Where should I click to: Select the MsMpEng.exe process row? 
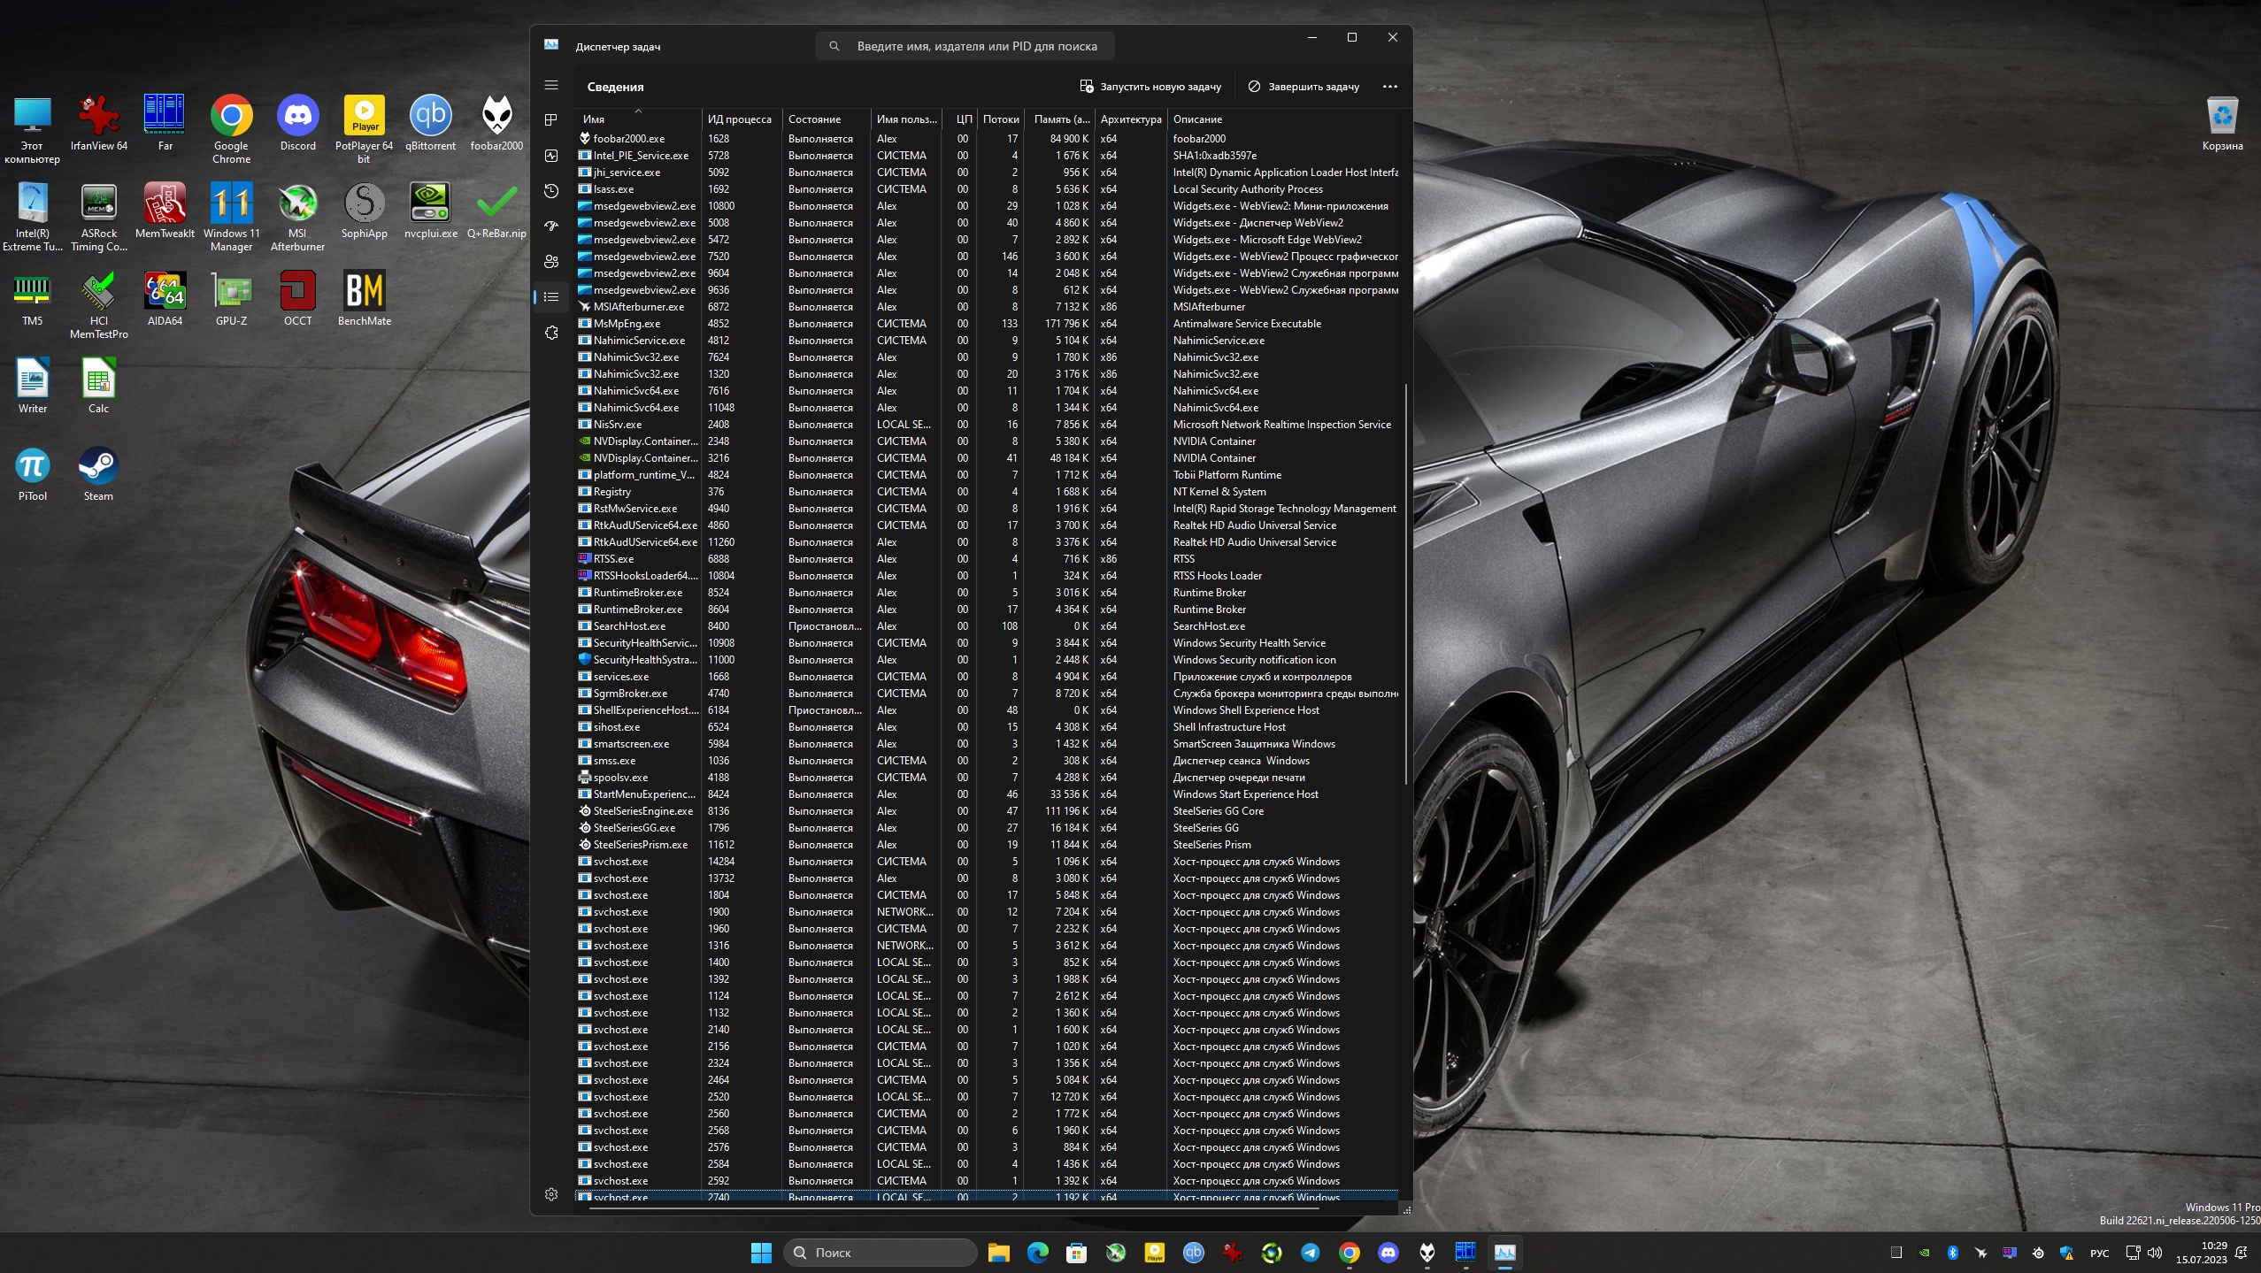tap(627, 324)
